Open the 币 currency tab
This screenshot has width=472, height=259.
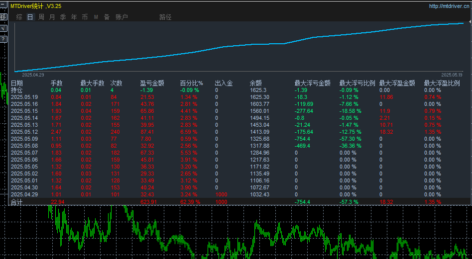point(85,17)
